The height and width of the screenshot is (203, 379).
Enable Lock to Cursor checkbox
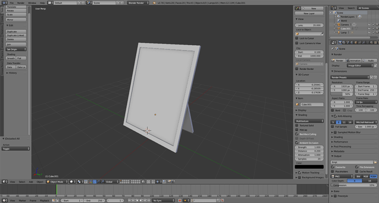click(297, 38)
